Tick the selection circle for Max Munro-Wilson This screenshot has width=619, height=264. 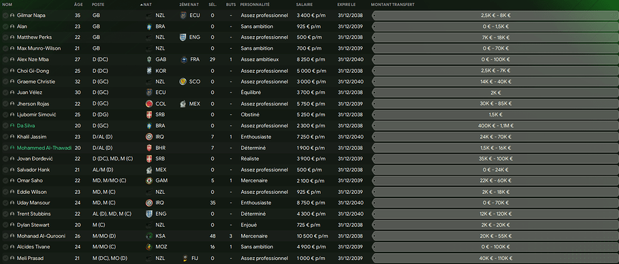coord(5,48)
